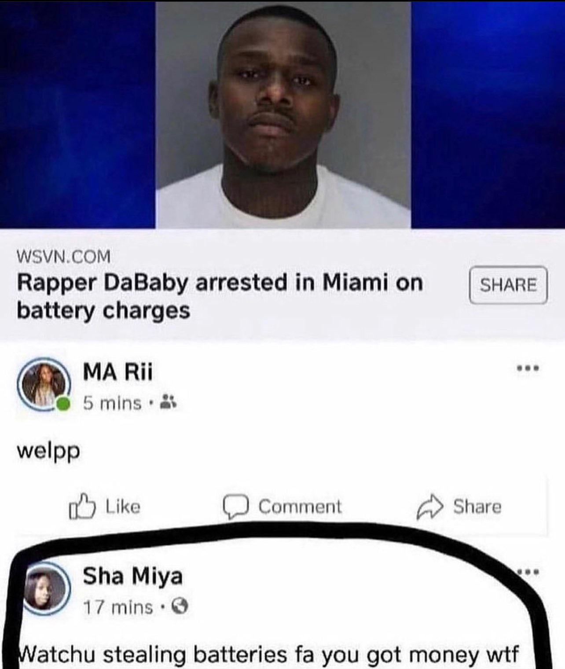Open Sha Miya's profile name link
Image resolution: width=565 pixels, height=669 pixels.
click(x=133, y=576)
